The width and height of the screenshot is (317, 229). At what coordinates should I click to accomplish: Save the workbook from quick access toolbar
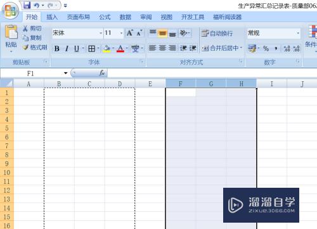[27, 5]
